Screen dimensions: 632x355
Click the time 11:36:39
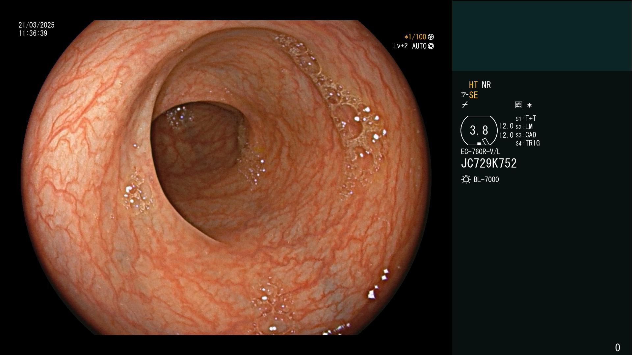(x=33, y=33)
